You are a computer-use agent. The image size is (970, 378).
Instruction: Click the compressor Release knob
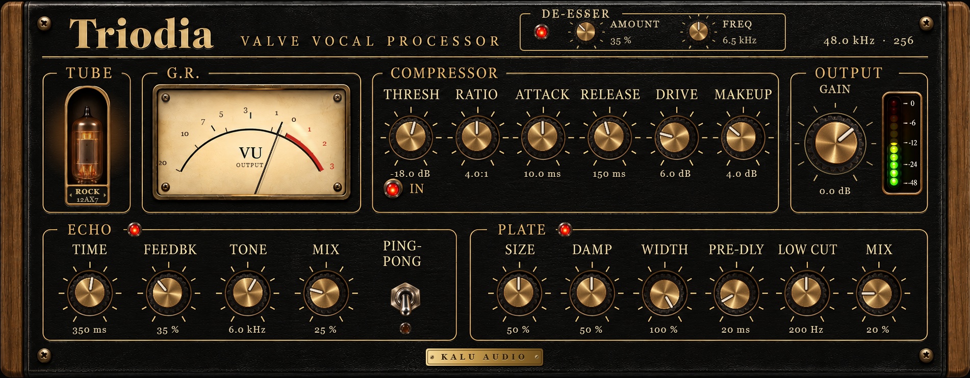(609, 138)
